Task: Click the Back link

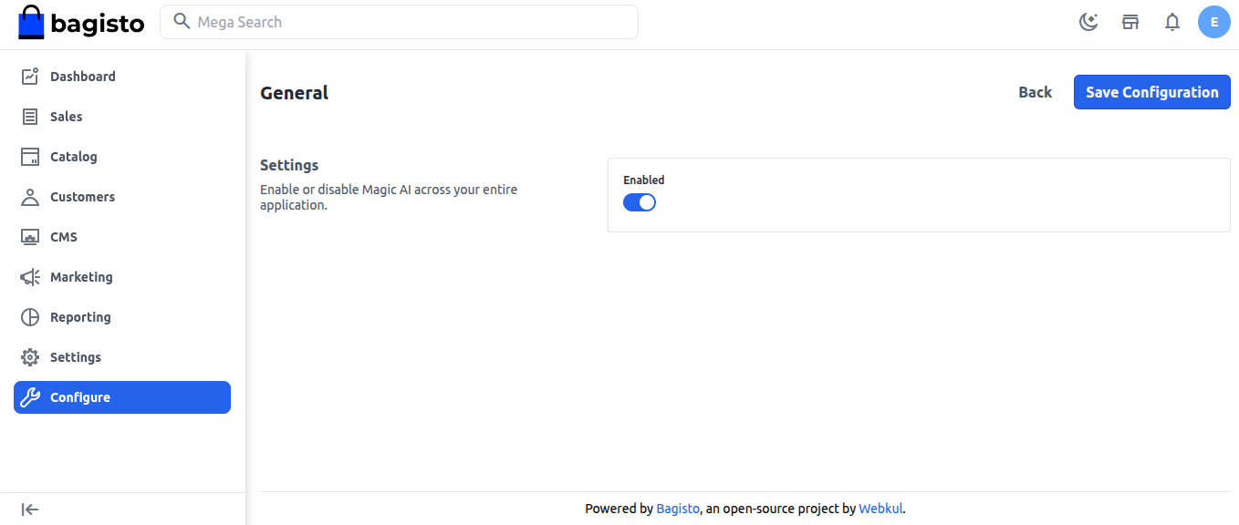Action: tap(1035, 92)
